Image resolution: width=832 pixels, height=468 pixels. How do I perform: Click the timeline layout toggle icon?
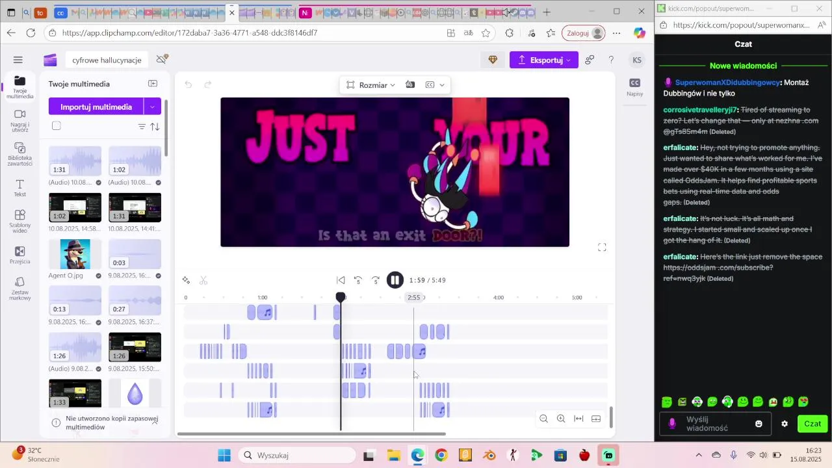pyautogui.click(x=596, y=419)
